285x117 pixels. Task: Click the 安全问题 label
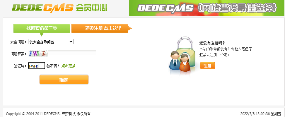(18, 42)
